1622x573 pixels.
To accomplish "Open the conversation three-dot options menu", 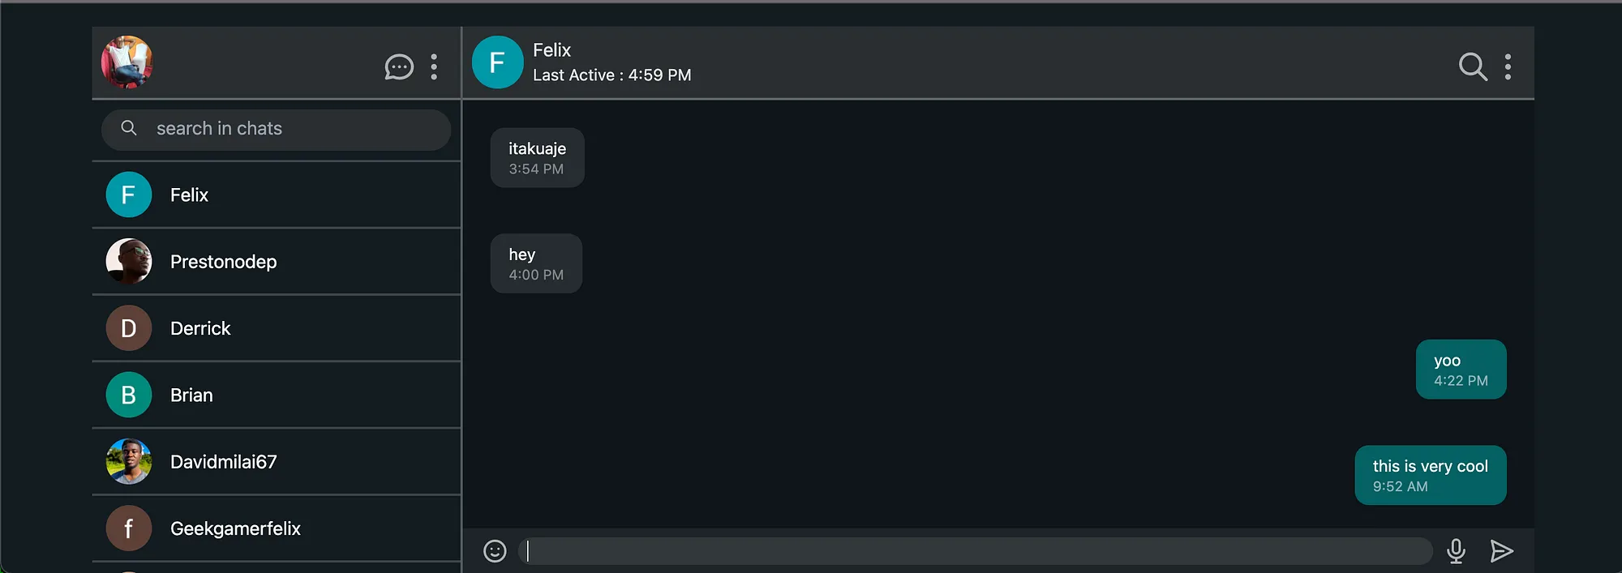I will tap(1508, 66).
